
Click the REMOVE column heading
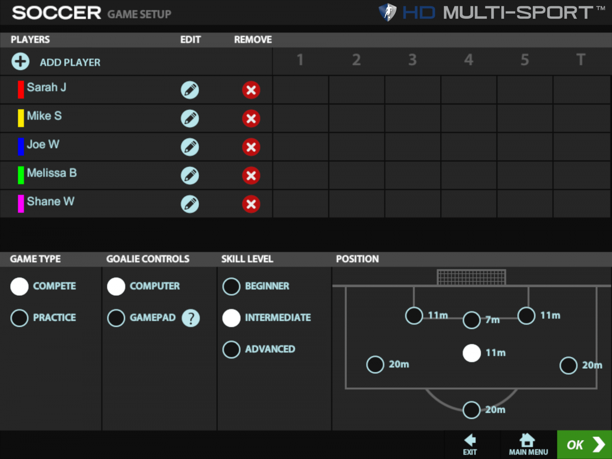(253, 40)
